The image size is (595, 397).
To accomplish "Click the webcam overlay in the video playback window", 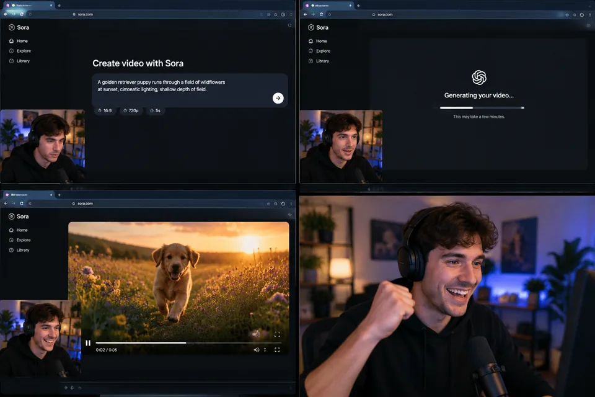I will tap(41, 339).
